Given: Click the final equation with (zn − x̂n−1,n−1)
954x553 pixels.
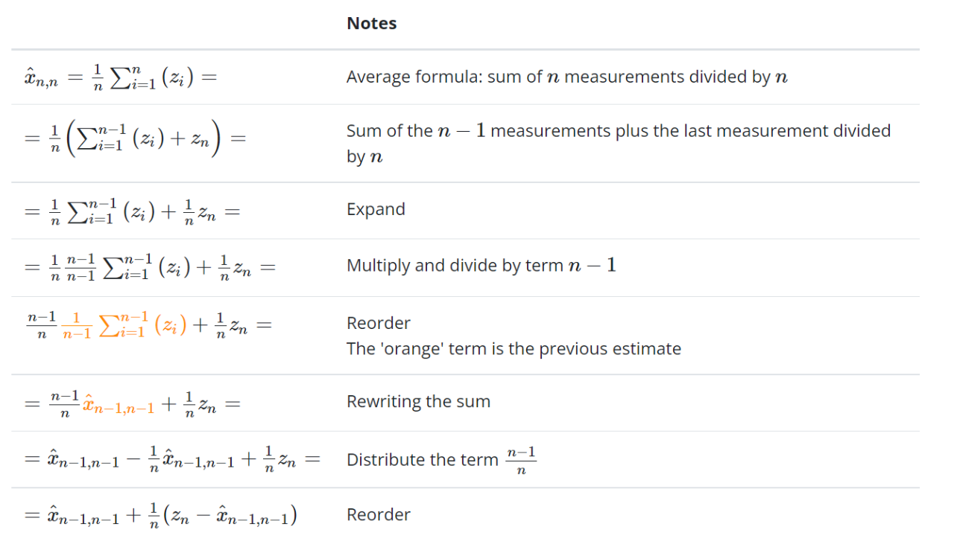Looking at the screenshot, I should [x=161, y=517].
